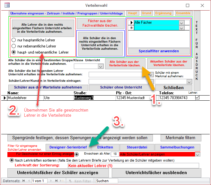Image resolution: width=211 pixels, height=185 pixels.
Task: Select the new-row asterisk selector in Fächer list
Action: tap(131, 28)
